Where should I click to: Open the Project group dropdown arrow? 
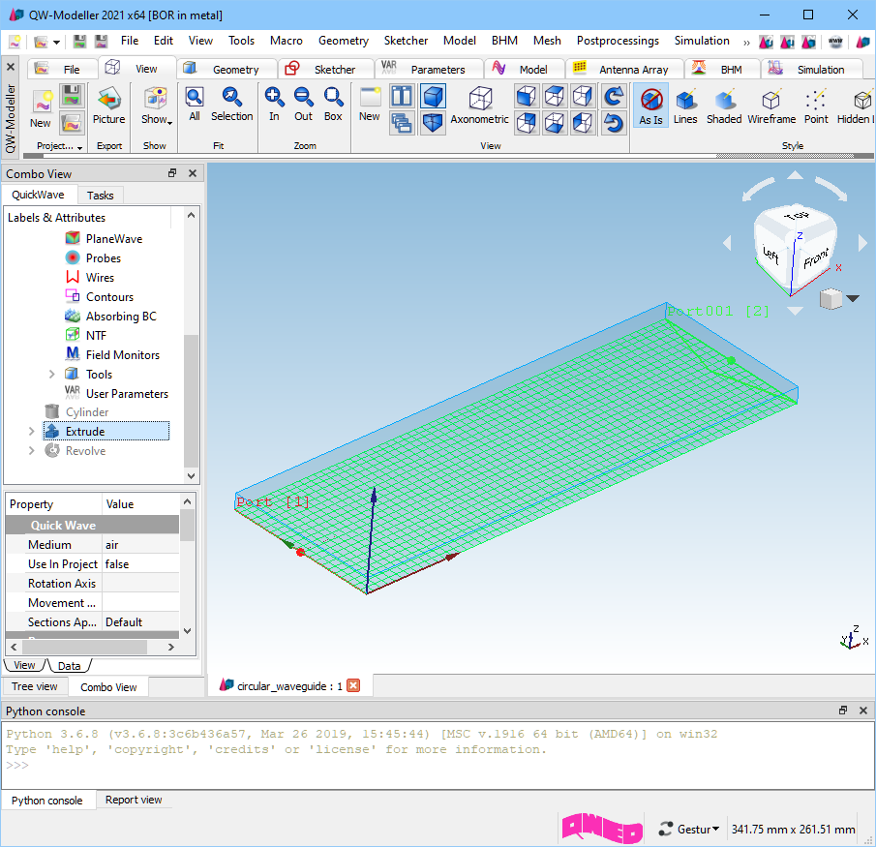(80, 147)
